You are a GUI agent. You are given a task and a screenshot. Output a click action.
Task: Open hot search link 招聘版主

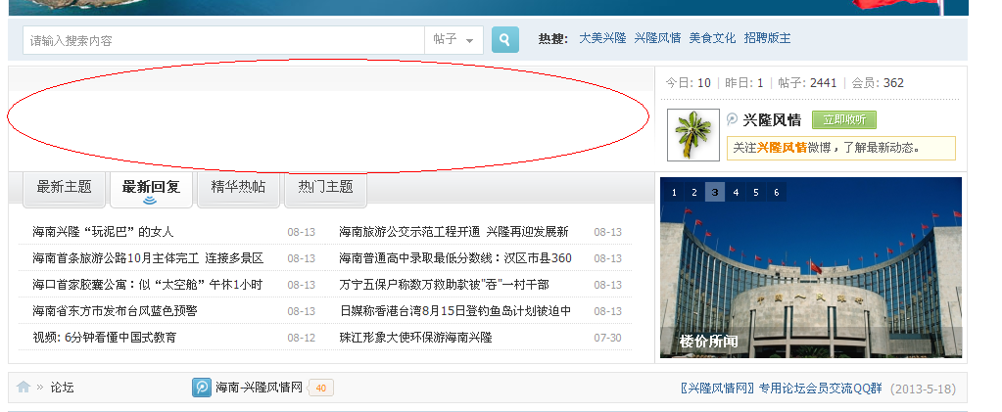click(768, 38)
